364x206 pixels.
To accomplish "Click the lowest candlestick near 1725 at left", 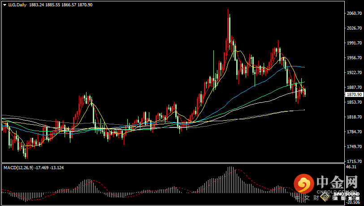I will [26, 154].
